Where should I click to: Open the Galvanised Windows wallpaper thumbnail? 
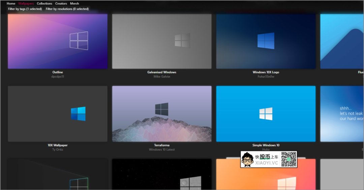162,41
